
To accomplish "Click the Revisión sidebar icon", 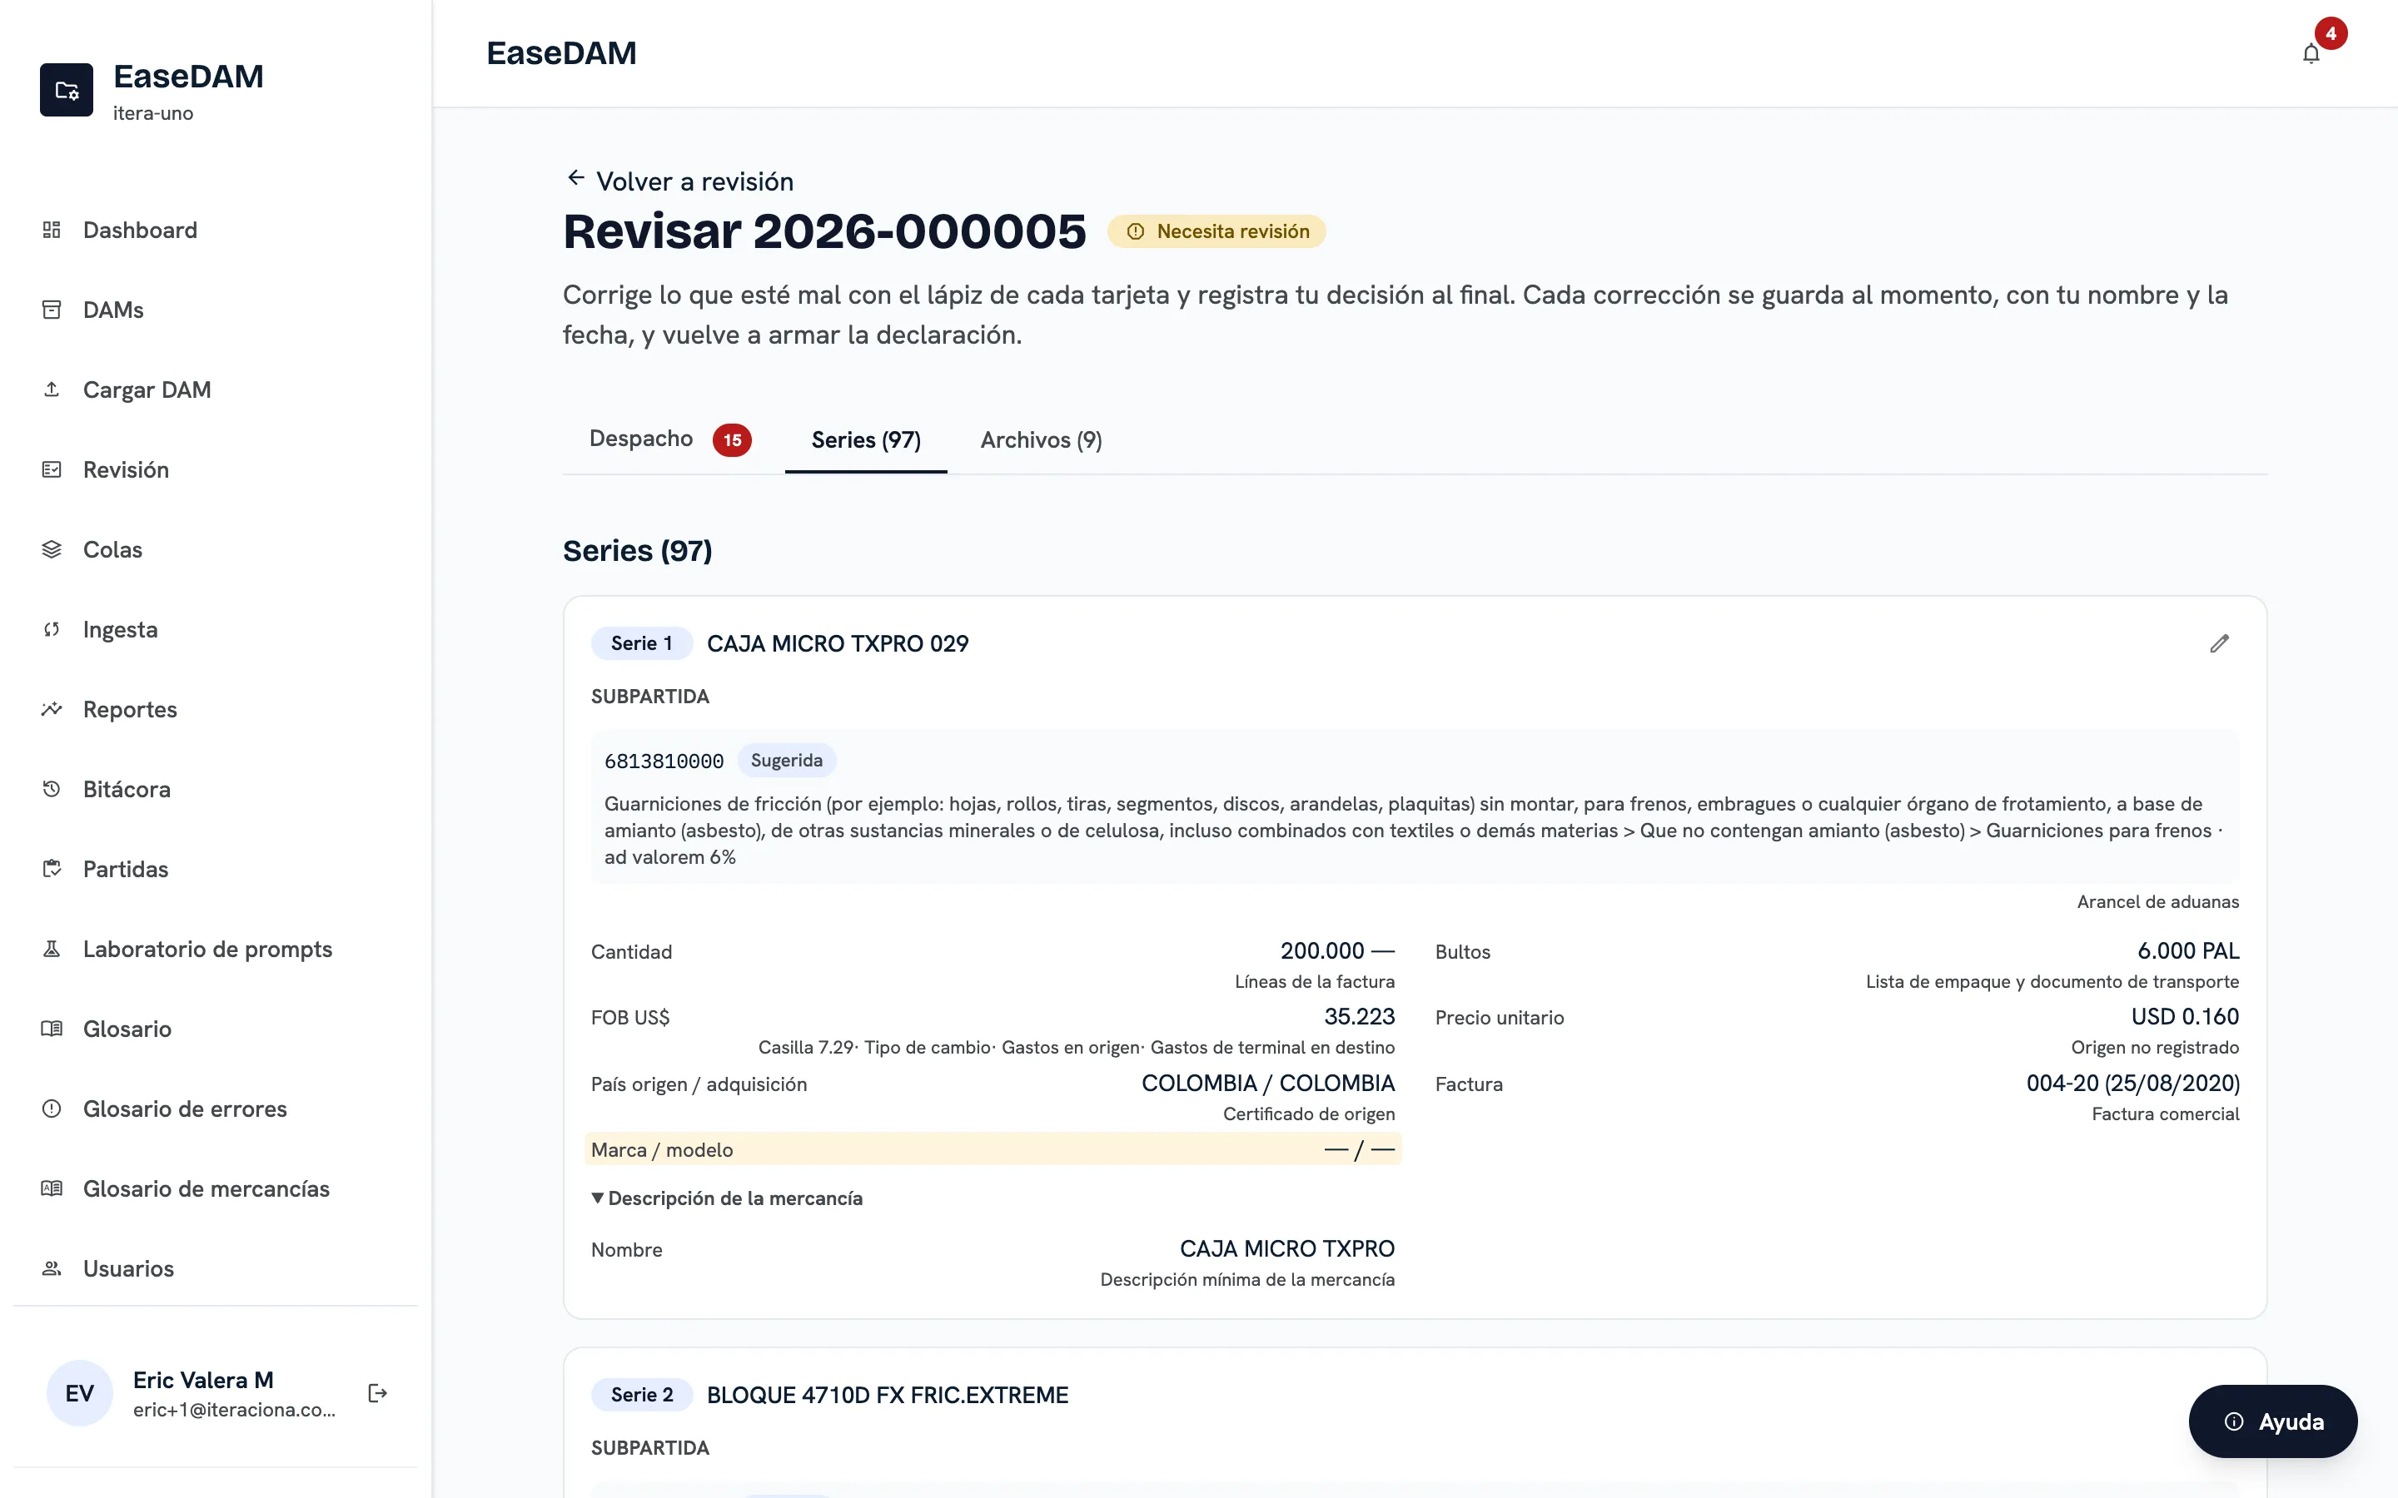I will click(52, 469).
